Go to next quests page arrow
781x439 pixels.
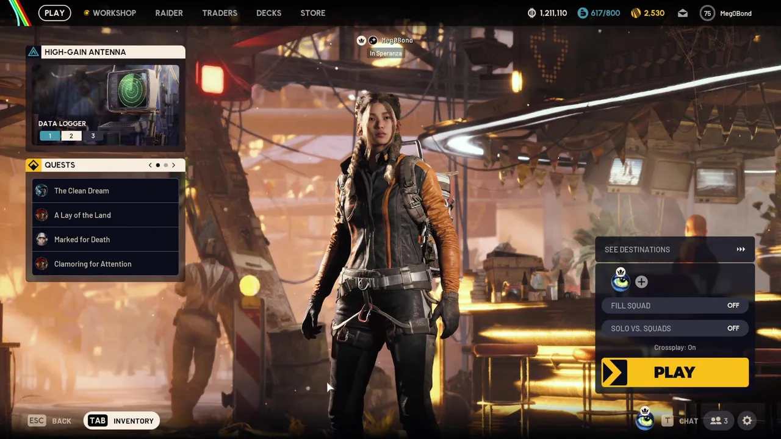pos(173,165)
